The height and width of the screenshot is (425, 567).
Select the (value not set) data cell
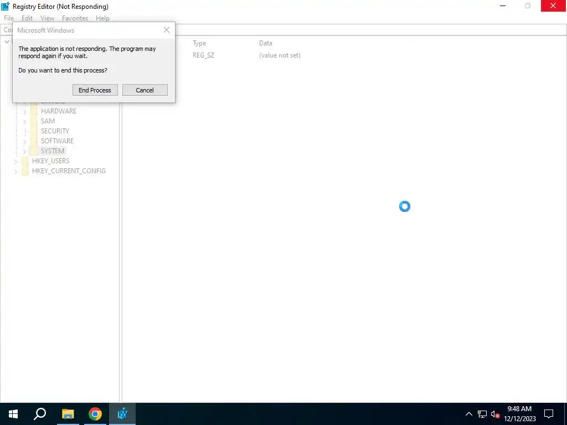(280, 55)
